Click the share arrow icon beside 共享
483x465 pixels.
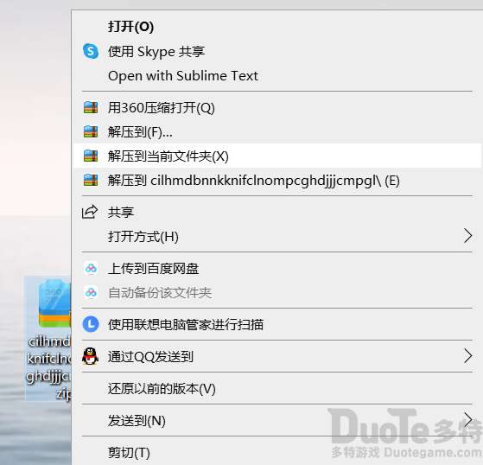(x=90, y=212)
